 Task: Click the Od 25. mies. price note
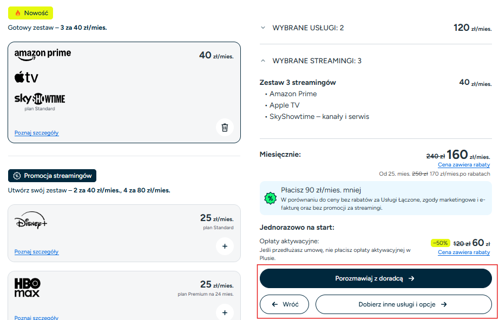pos(435,174)
